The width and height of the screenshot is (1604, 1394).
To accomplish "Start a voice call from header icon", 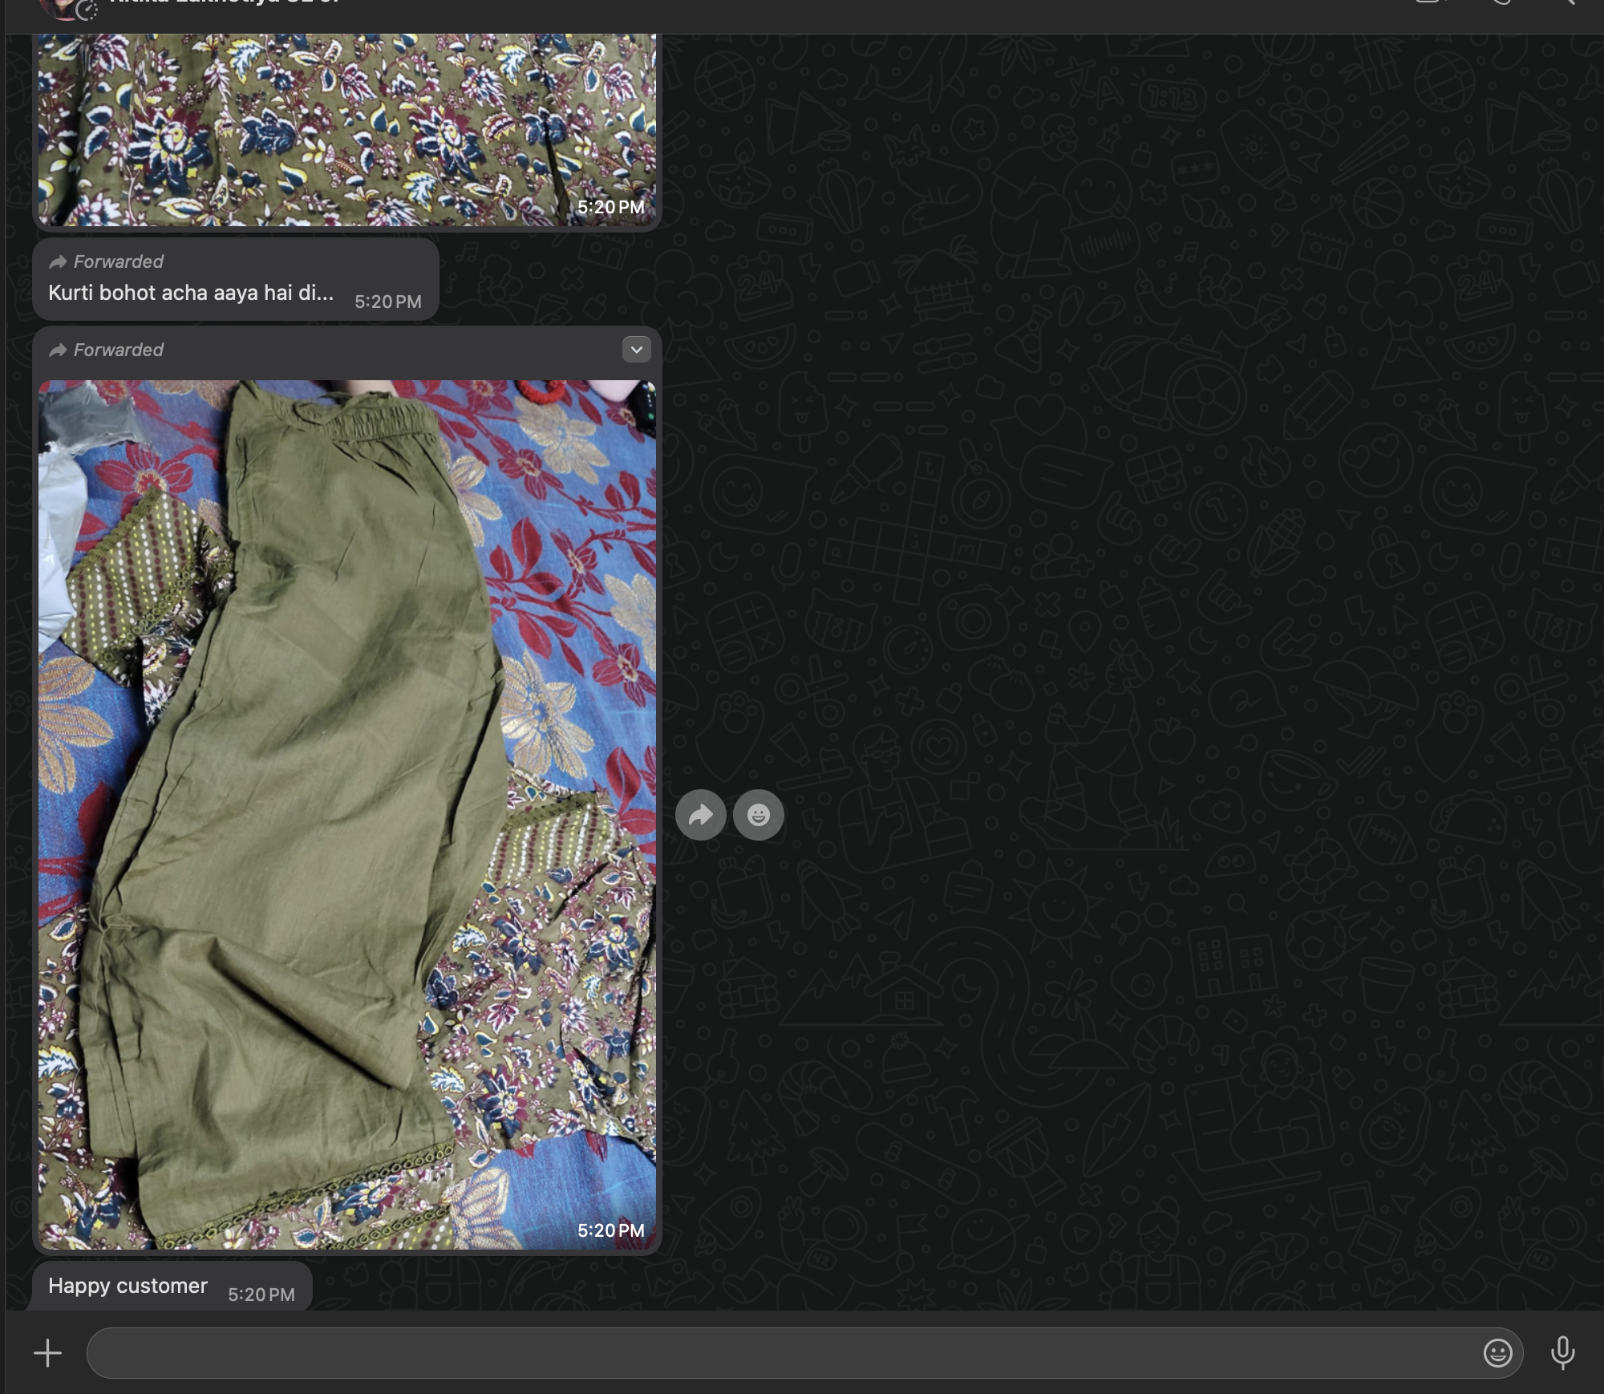I will [x=1501, y=3].
